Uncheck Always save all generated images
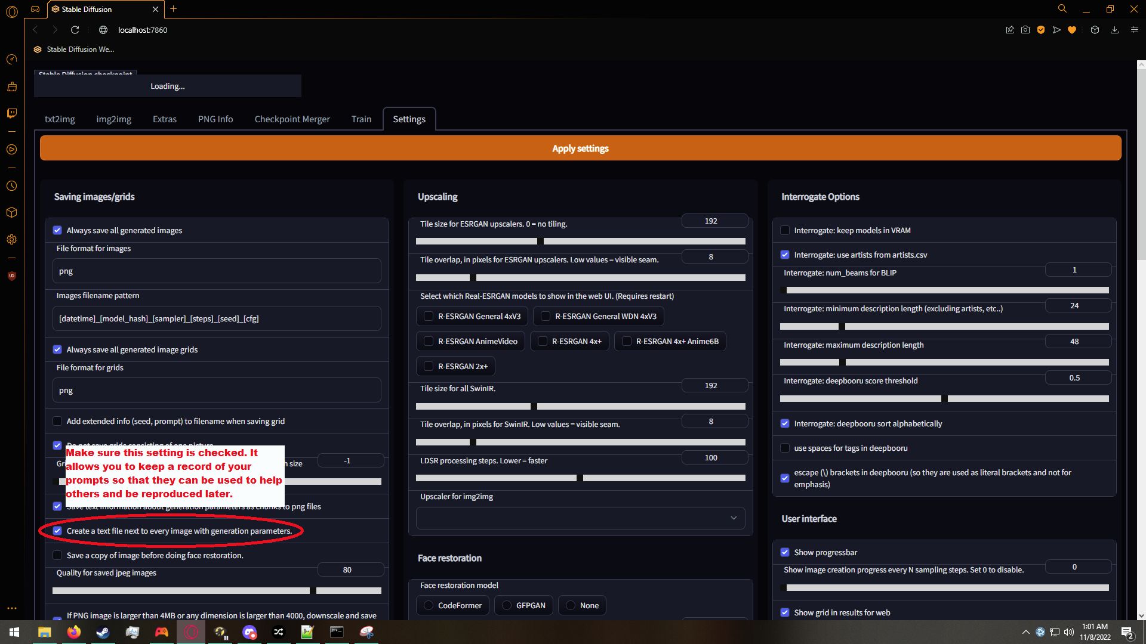Image resolution: width=1146 pixels, height=644 pixels. click(57, 230)
